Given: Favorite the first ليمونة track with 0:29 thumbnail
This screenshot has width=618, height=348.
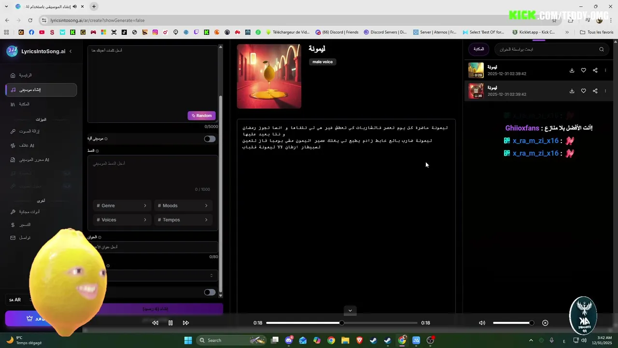Looking at the screenshot, I should [583, 70].
